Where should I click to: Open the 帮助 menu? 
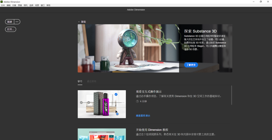(48, 5)
